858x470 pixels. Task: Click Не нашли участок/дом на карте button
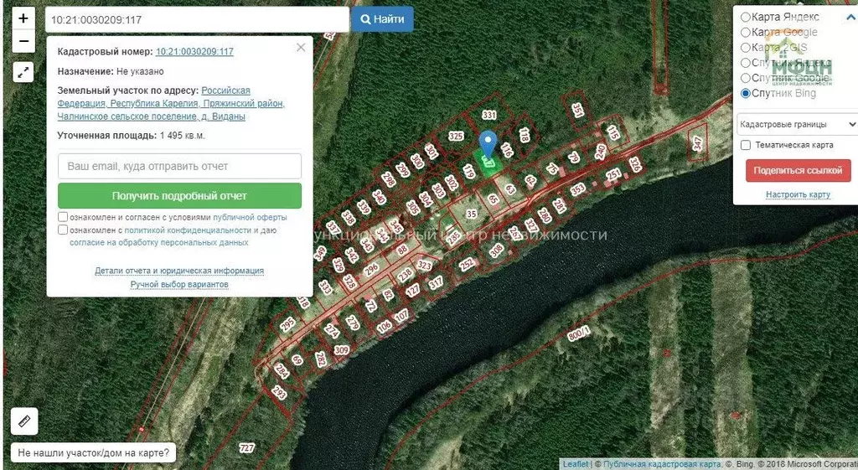click(x=94, y=453)
